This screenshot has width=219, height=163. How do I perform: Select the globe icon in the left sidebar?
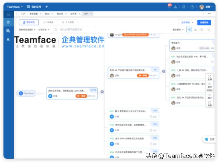point(8,22)
